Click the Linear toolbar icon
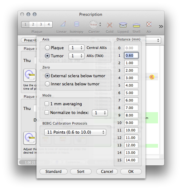The width and height of the screenshot is (182, 190). (x=63, y=24)
